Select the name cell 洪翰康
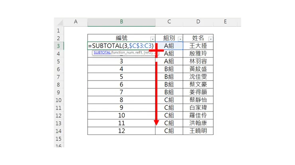The image size is (295, 165). pos(198,123)
